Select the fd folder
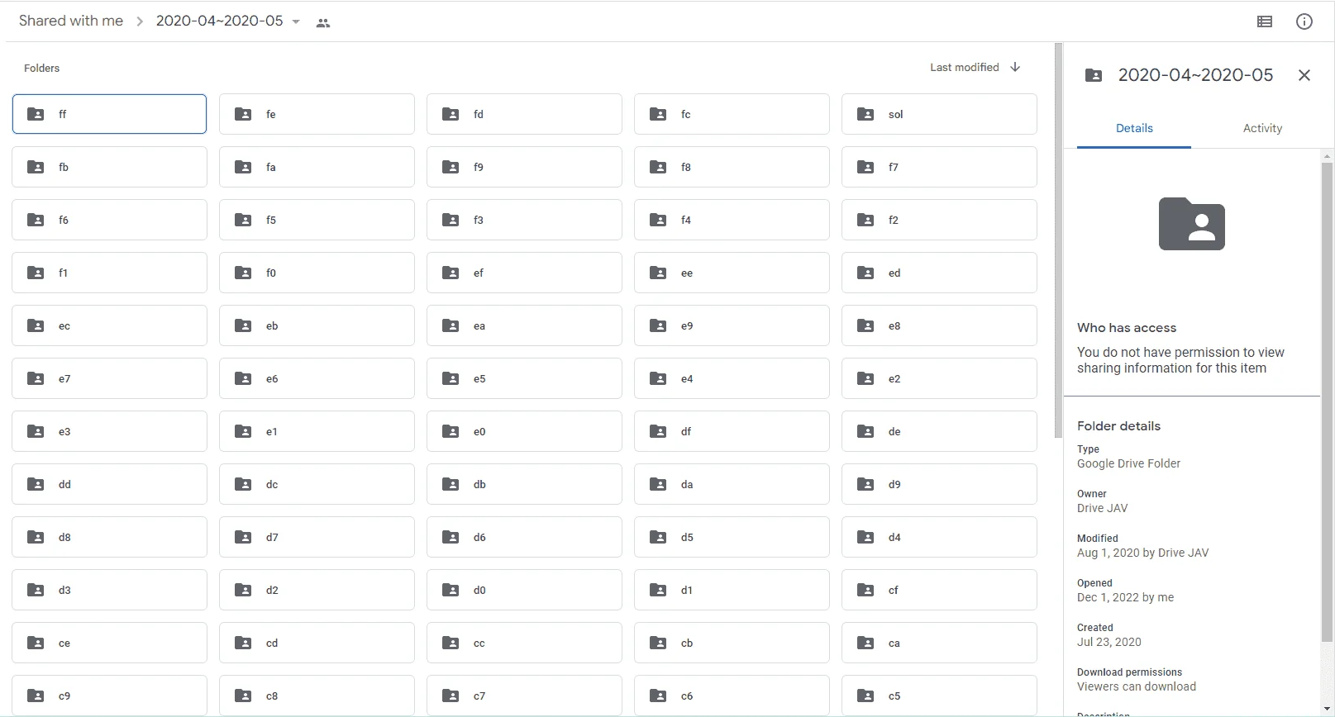 coord(524,114)
